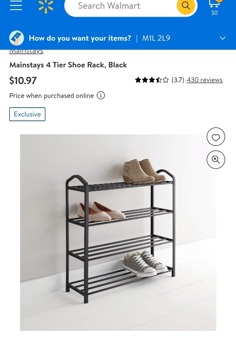Click the 'Price when purchased online' text
Screen dimensions: 236x344
tap(52, 96)
